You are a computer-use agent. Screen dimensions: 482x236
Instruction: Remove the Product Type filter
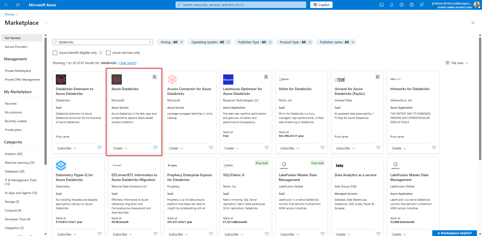tap(310, 42)
